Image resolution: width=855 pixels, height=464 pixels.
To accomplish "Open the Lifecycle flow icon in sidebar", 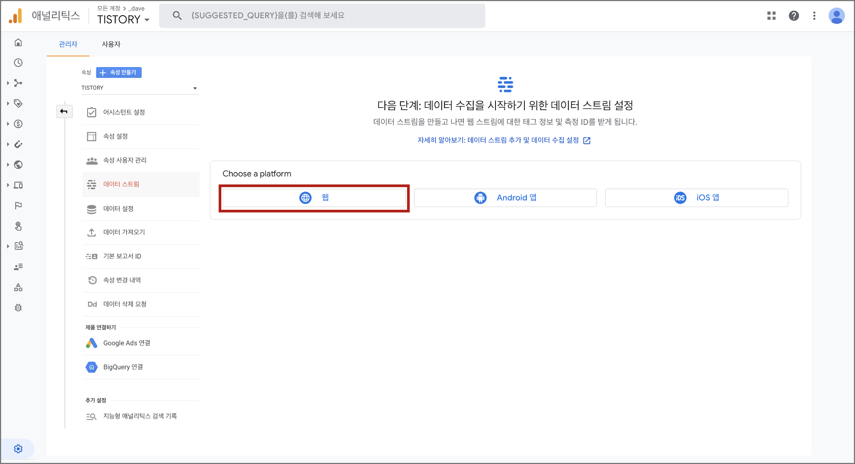I will 18,83.
